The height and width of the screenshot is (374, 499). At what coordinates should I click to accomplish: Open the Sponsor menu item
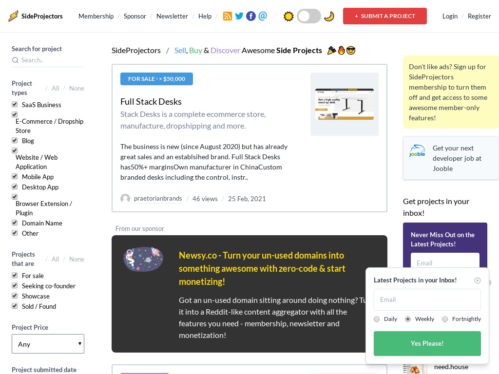pos(135,16)
